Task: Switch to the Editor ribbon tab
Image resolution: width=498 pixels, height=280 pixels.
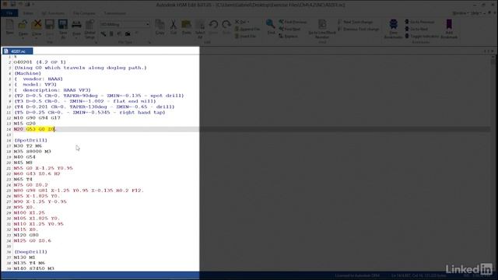Action: pos(28,13)
